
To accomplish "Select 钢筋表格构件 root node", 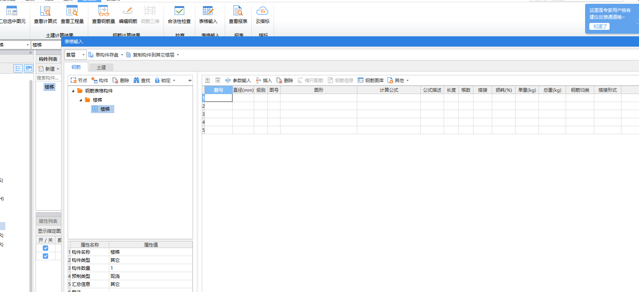I will pos(99,91).
